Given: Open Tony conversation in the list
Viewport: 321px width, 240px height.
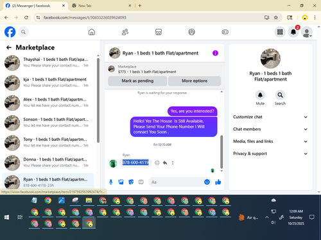Looking at the screenshot, I should (48, 143).
